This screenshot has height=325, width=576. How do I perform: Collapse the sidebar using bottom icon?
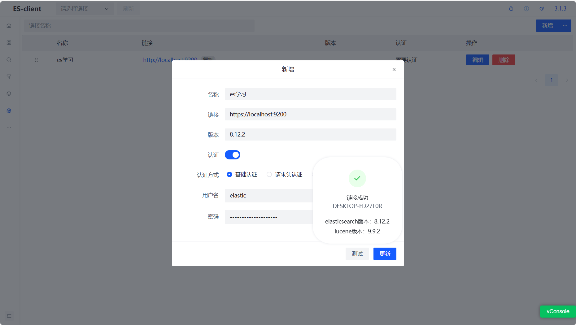coord(9,316)
